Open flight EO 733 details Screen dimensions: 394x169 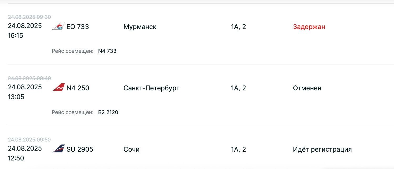(78, 27)
